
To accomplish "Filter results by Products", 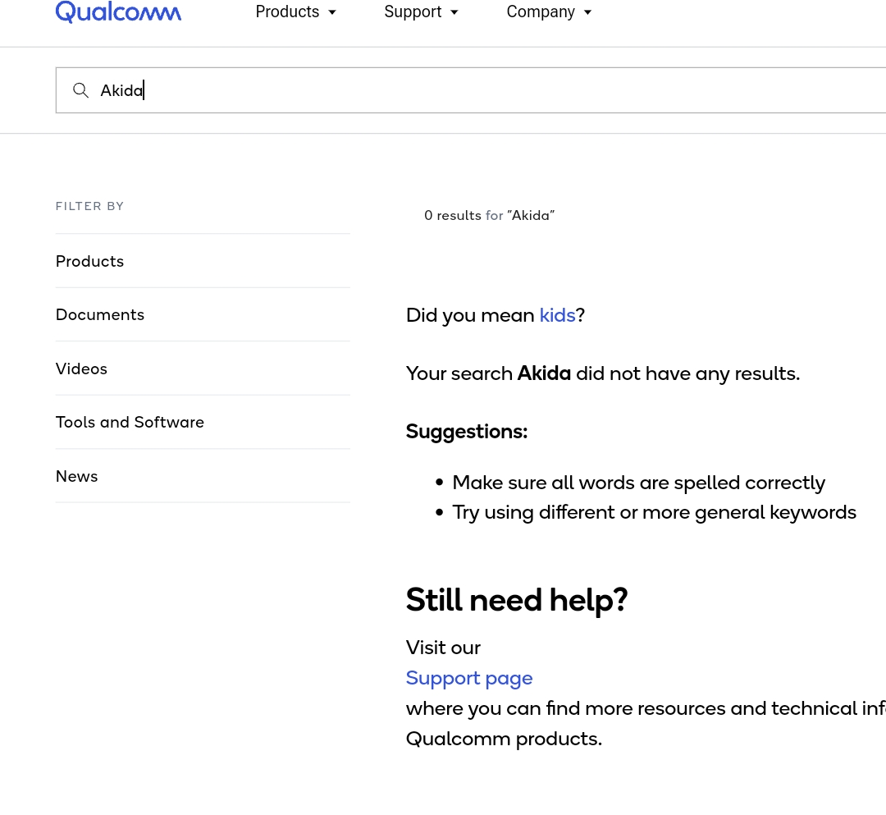I will [x=203, y=261].
